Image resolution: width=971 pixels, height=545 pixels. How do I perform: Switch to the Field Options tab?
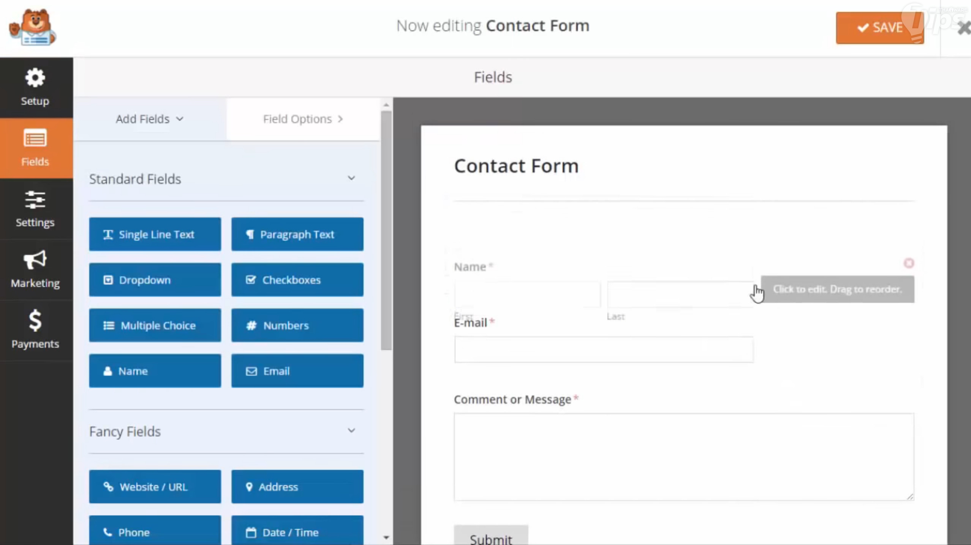point(303,119)
